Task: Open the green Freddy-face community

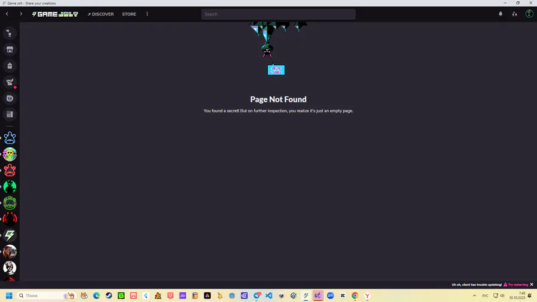Action: point(10,203)
